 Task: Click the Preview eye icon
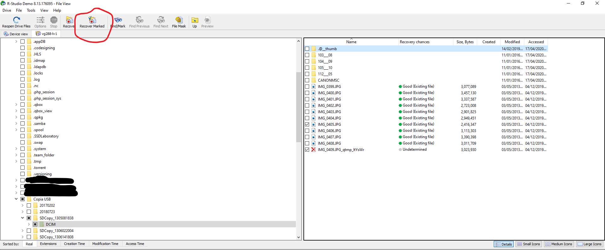coord(207,20)
